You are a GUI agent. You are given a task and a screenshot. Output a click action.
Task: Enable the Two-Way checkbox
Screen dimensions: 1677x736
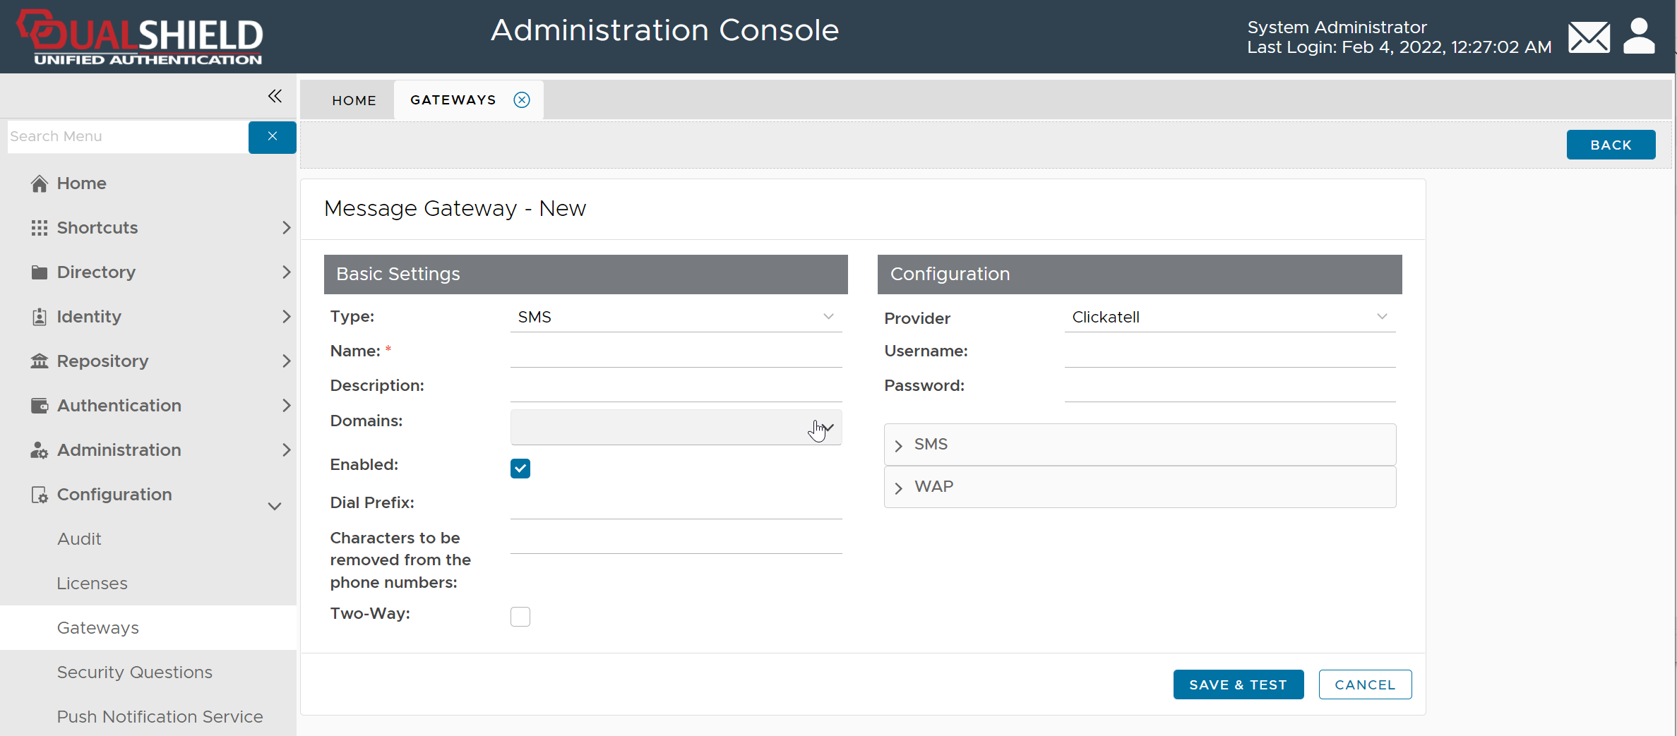(x=520, y=617)
